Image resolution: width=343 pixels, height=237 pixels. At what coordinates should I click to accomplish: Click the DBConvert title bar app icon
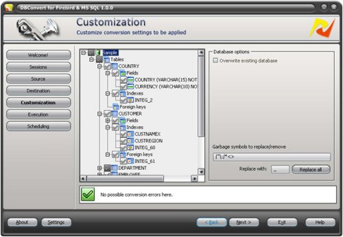pyautogui.click(x=9, y=8)
